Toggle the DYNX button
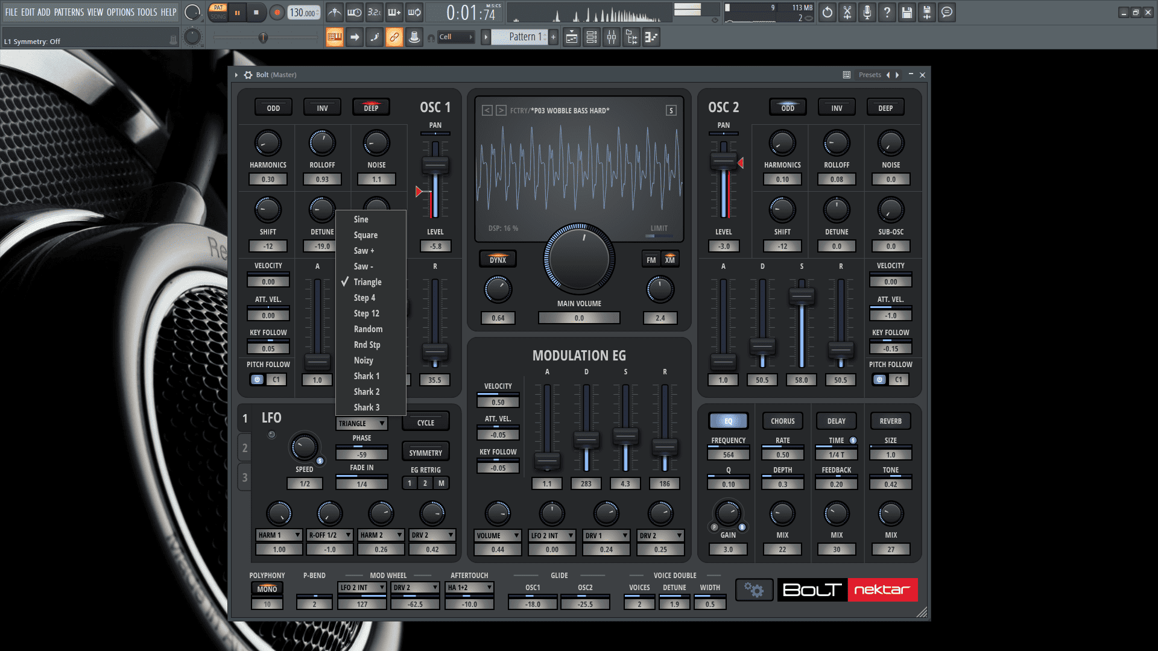 click(498, 259)
